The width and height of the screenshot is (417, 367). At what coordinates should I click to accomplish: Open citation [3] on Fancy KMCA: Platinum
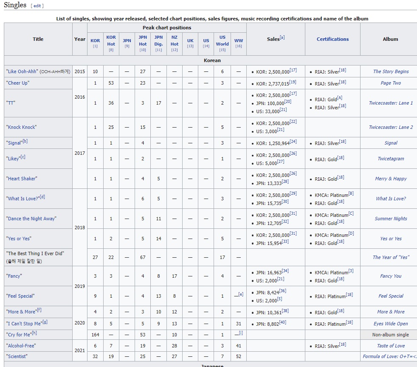(x=351, y=271)
